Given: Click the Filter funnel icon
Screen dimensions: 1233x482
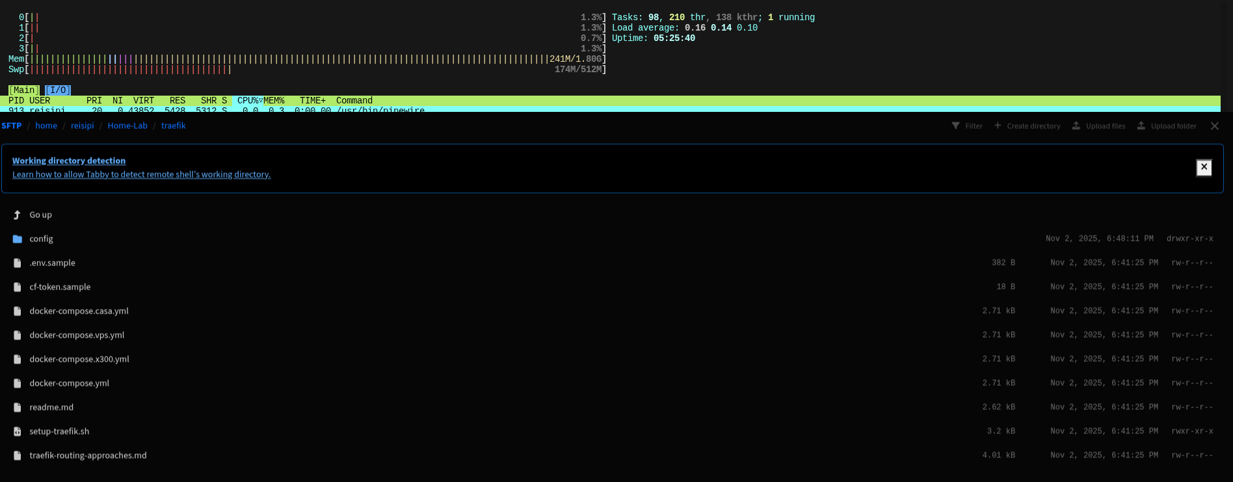Looking at the screenshot, I should click(x=955, y=126).
